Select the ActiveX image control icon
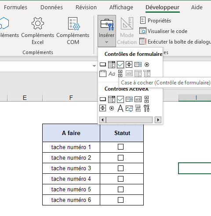Image resolution: width=211 pixels, height=216 pixels. 129,109
